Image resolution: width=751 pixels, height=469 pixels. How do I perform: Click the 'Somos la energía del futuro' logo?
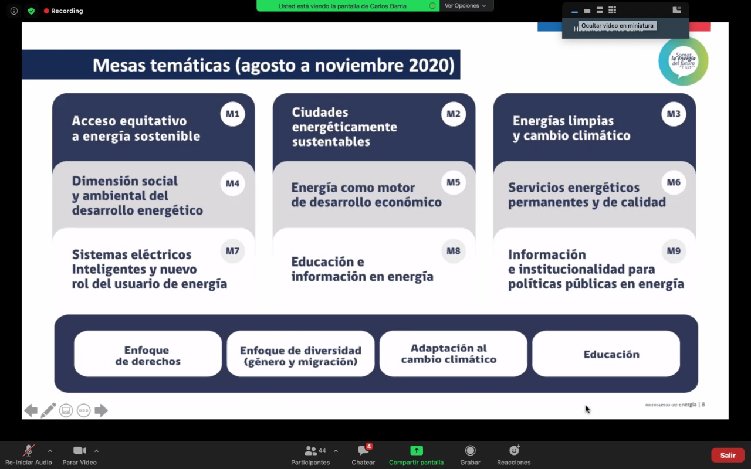[684, 61]
